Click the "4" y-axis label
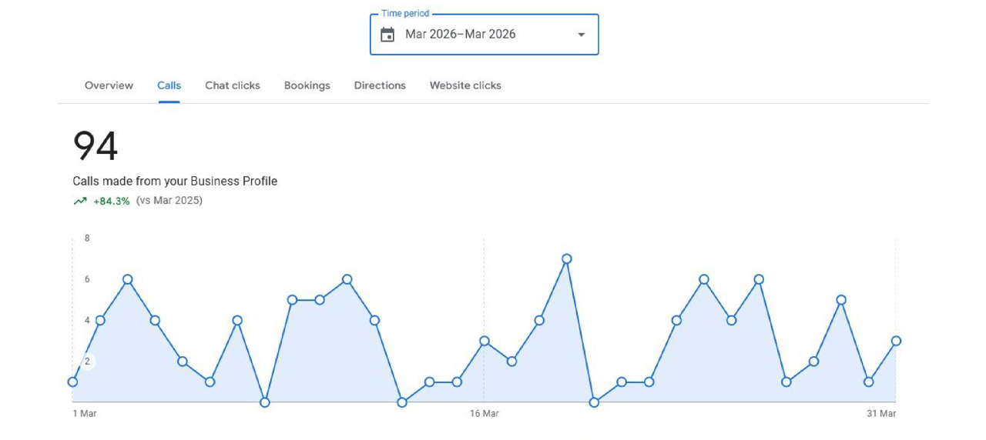This screenshot has width=986, height=440. point(87,321)
